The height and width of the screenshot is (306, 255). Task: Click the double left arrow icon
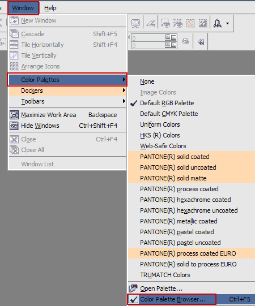tap(201, 41)
